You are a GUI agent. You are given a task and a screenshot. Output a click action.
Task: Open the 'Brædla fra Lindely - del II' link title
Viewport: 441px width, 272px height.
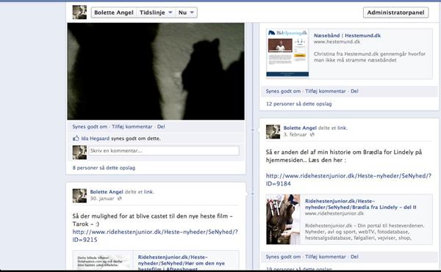[x=361, y=204]
